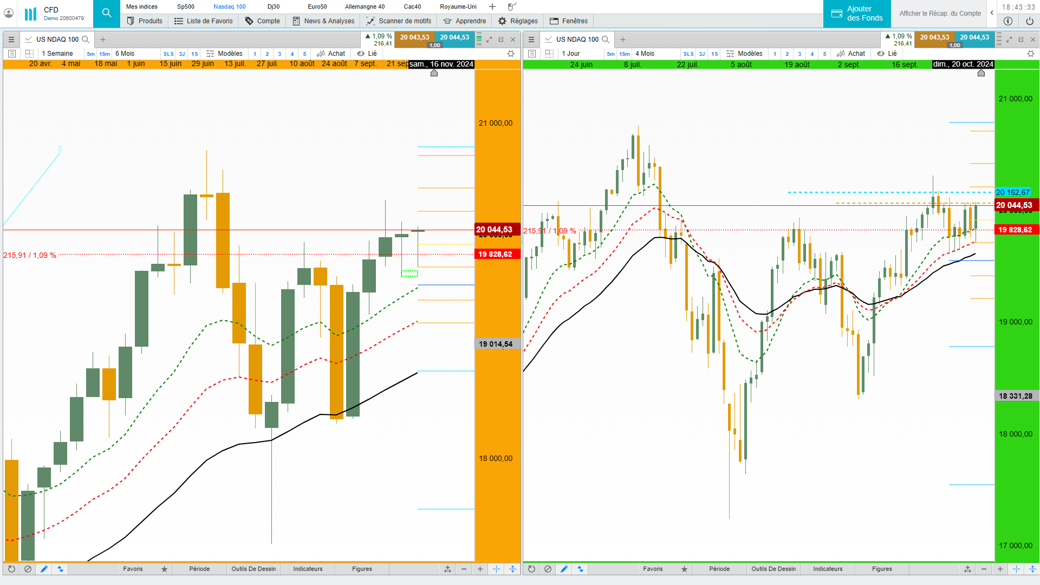
Task: Click the Ajouter des Fonds button
Action: point(857,14)
